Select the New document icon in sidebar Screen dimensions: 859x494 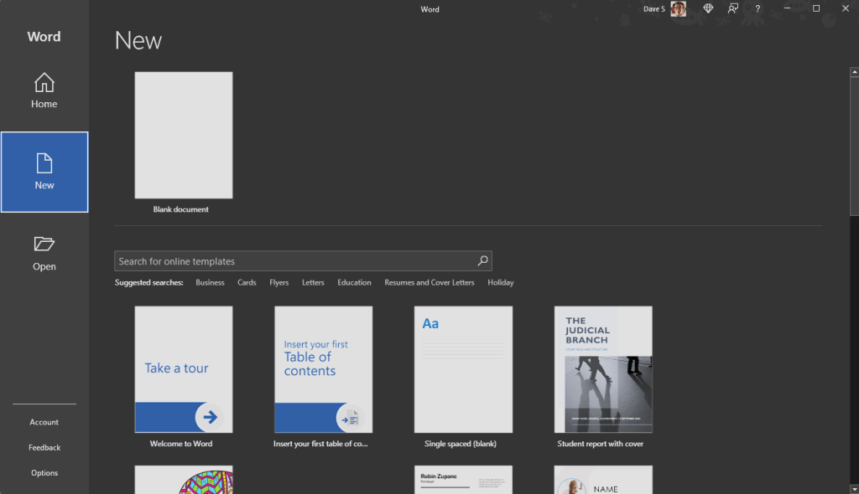coord(44,172)
